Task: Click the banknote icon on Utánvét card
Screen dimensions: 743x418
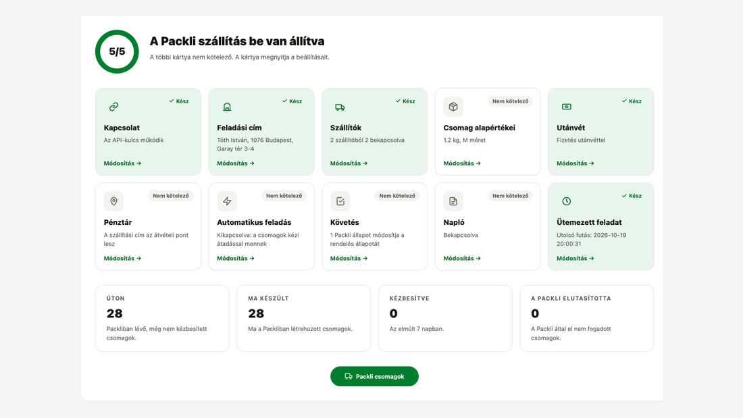Action: point(566,107)
